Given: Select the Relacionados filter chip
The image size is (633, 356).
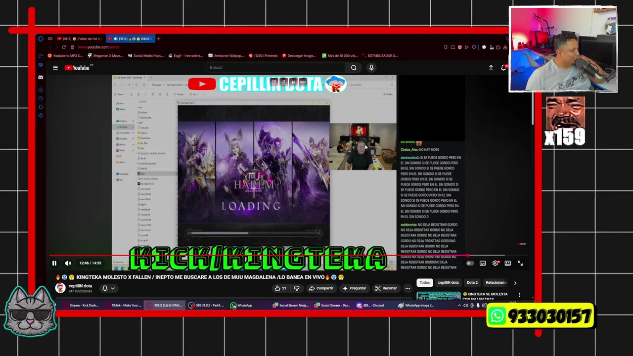Looking at the screenshot, I should [x=496, y=283].
